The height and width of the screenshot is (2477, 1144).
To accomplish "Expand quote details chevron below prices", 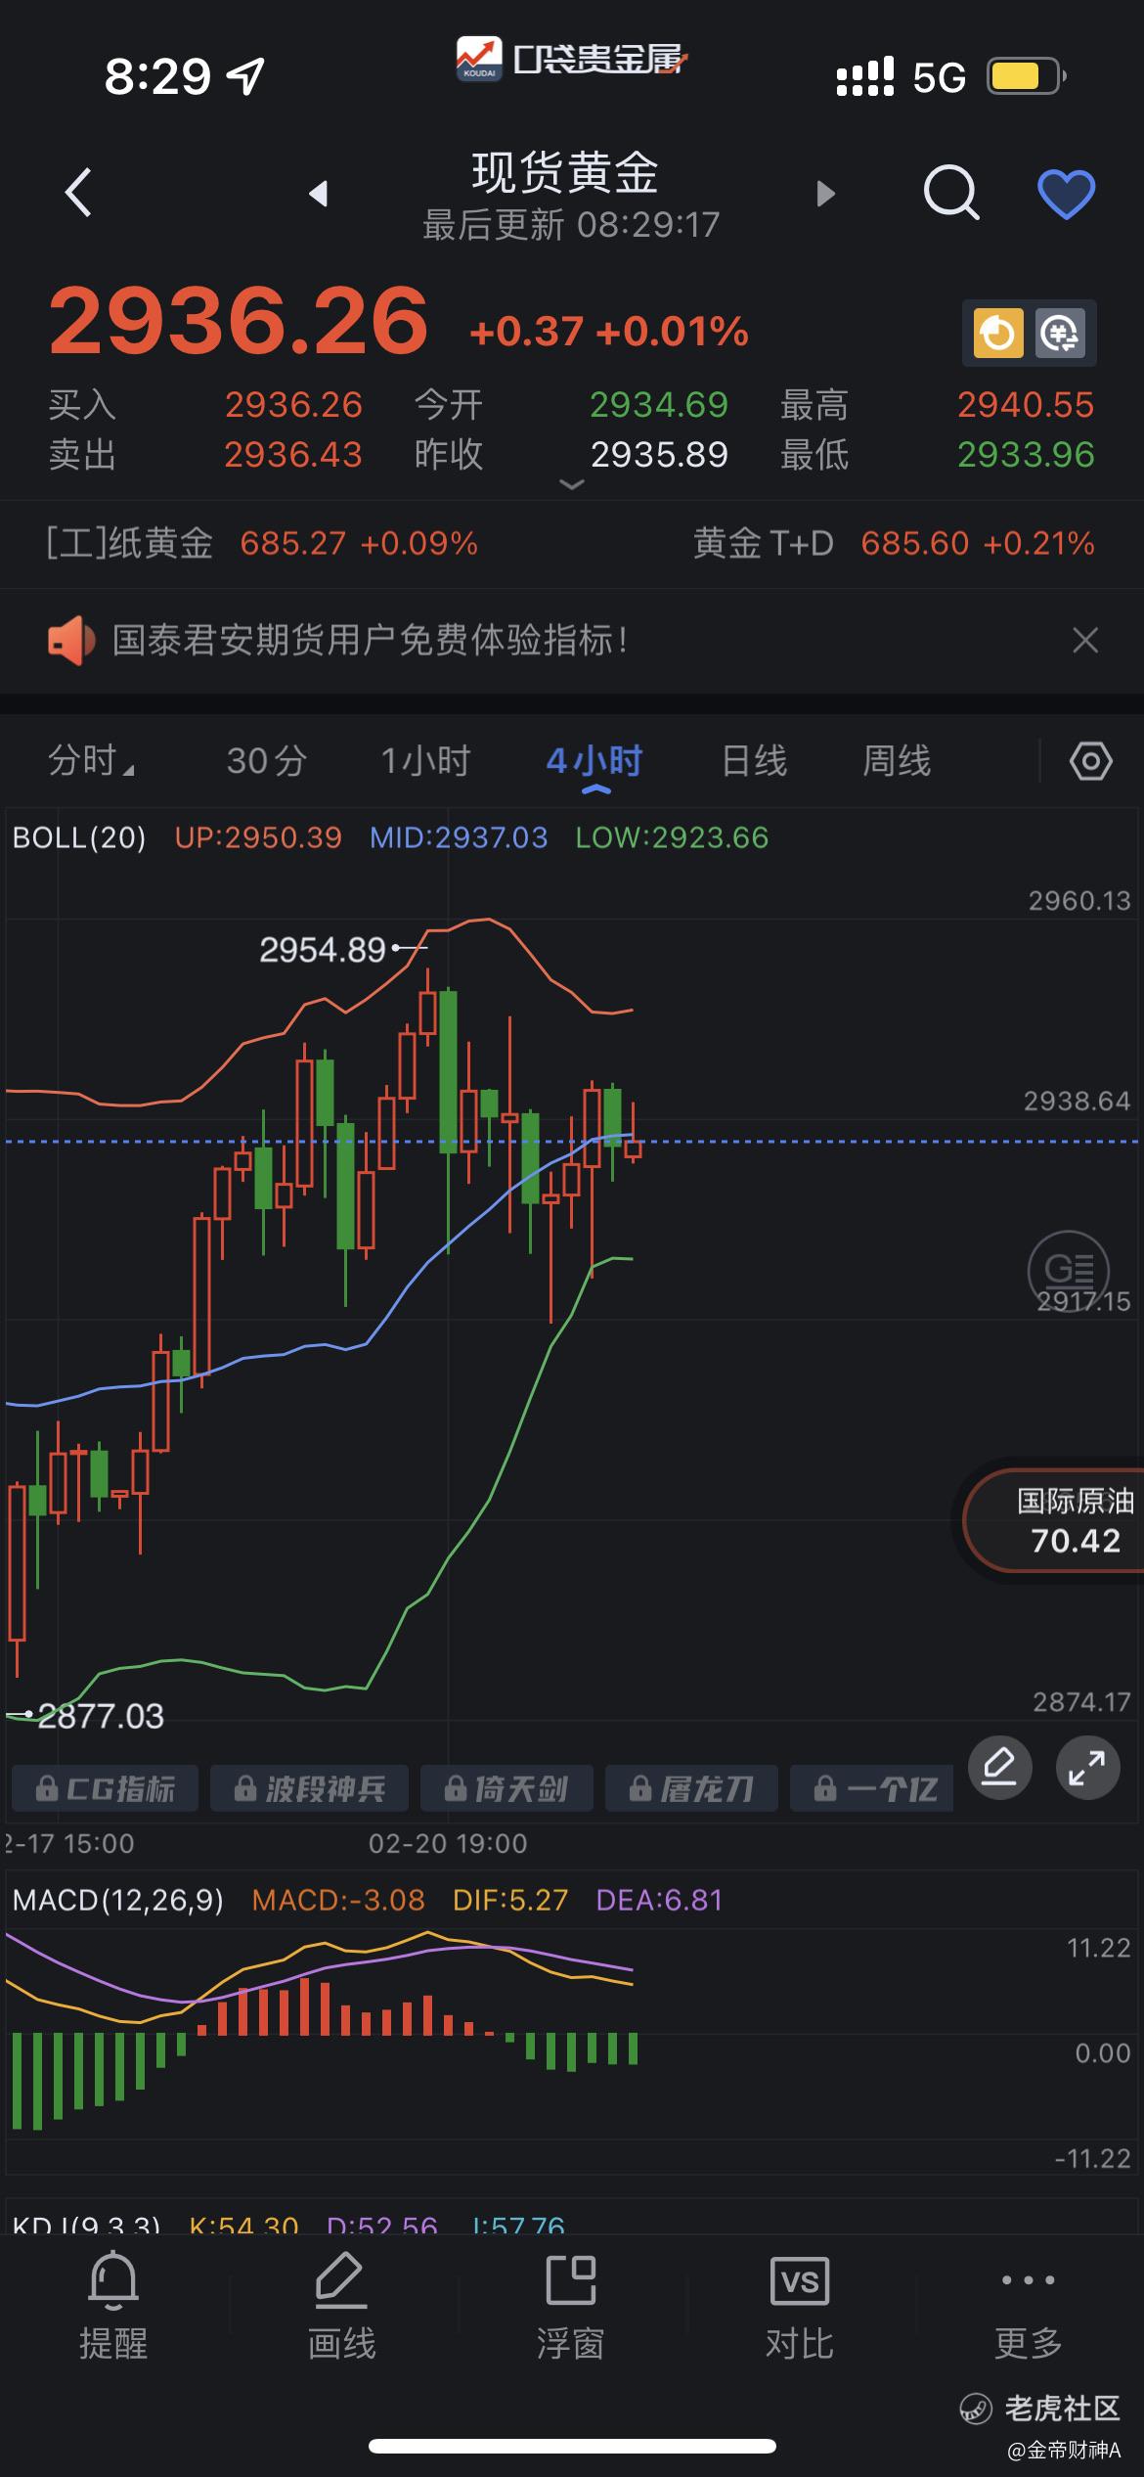I will (571, 484).
